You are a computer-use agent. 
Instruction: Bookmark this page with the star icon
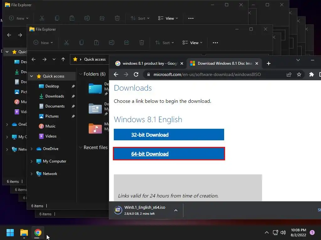pyautogui.click(x=299, y=74)
